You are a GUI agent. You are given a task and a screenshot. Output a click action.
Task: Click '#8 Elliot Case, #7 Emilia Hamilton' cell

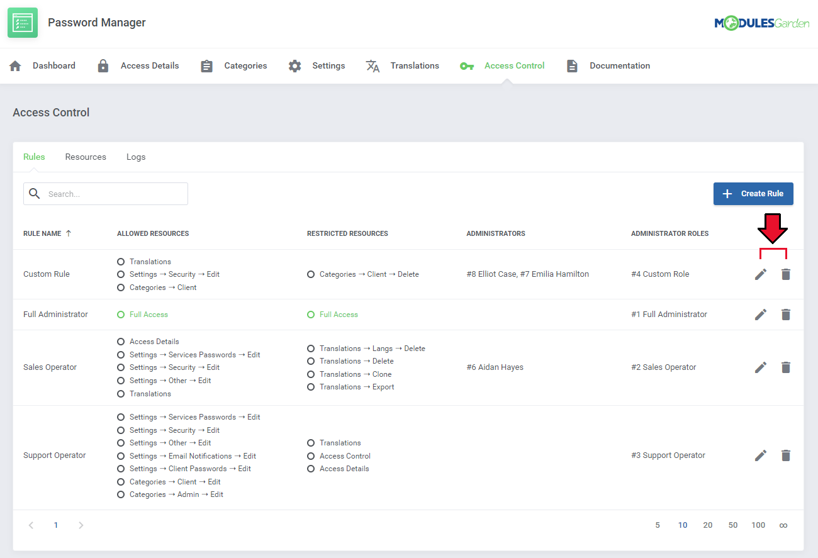527,274
